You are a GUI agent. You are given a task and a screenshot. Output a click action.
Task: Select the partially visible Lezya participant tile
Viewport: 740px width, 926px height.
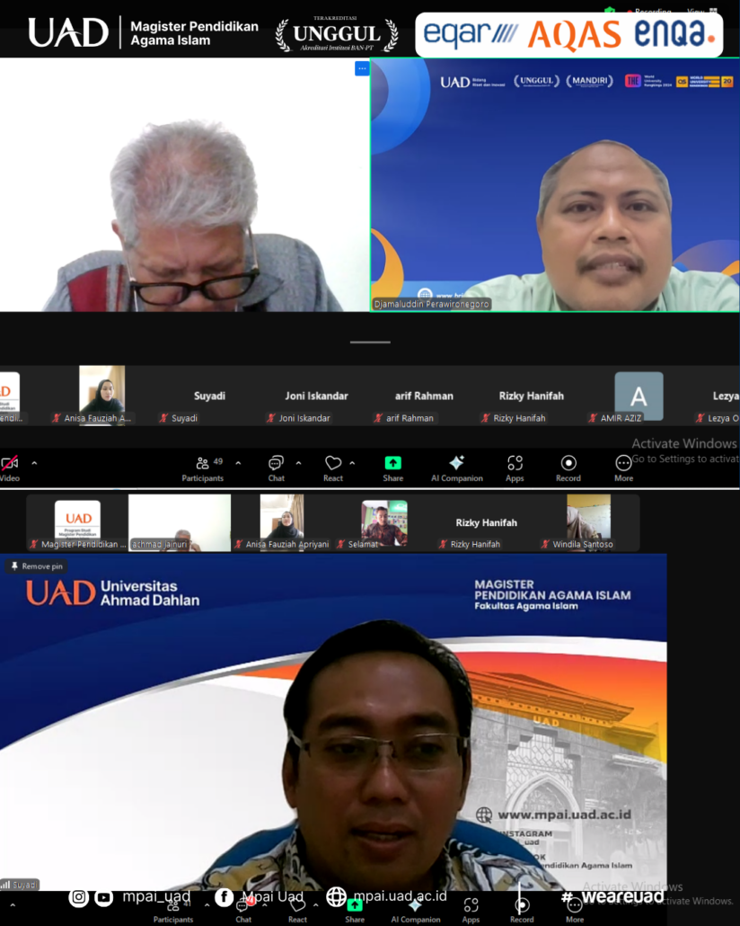(x=718, y=396)
